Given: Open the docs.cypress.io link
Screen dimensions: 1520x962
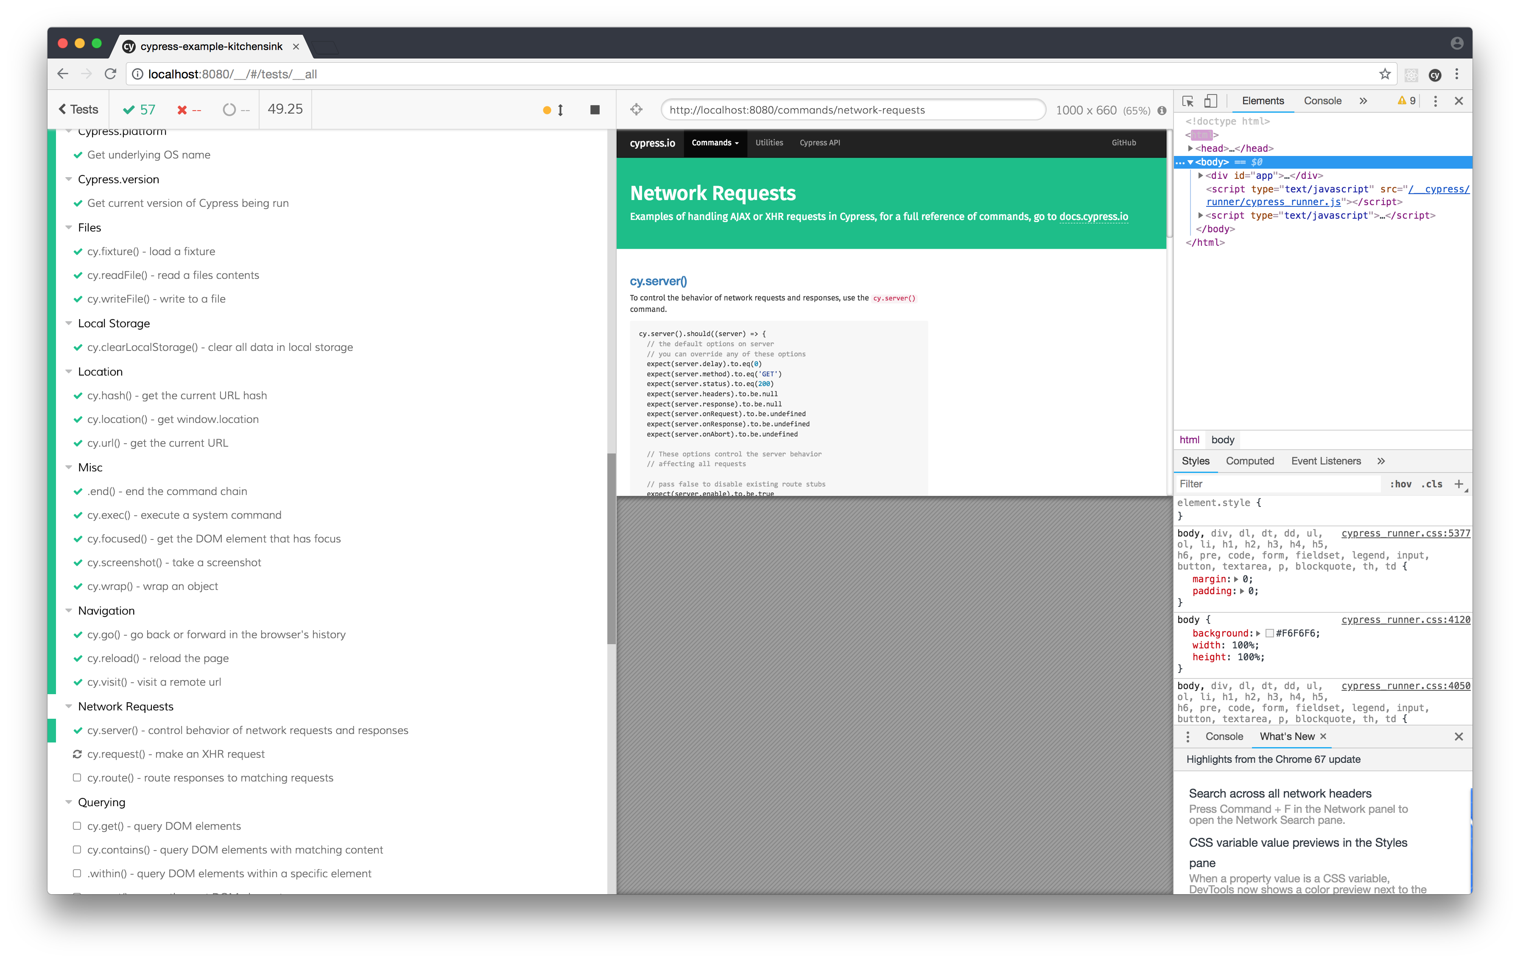Looking at the screenshot, I should point(1093,217).
